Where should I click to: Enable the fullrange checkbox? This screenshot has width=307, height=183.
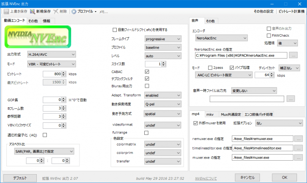pos(146,133)
